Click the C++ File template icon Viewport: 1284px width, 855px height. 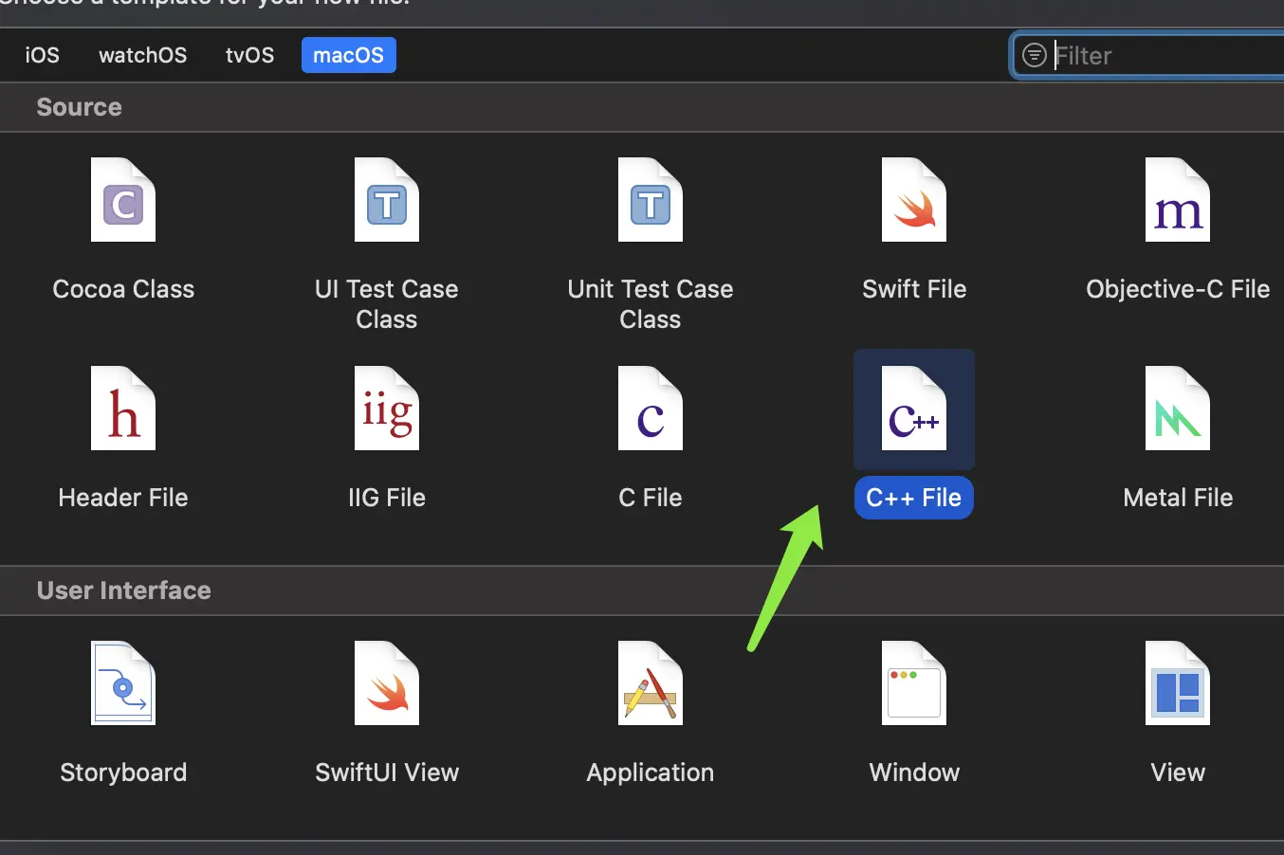(x=914, y=409)
